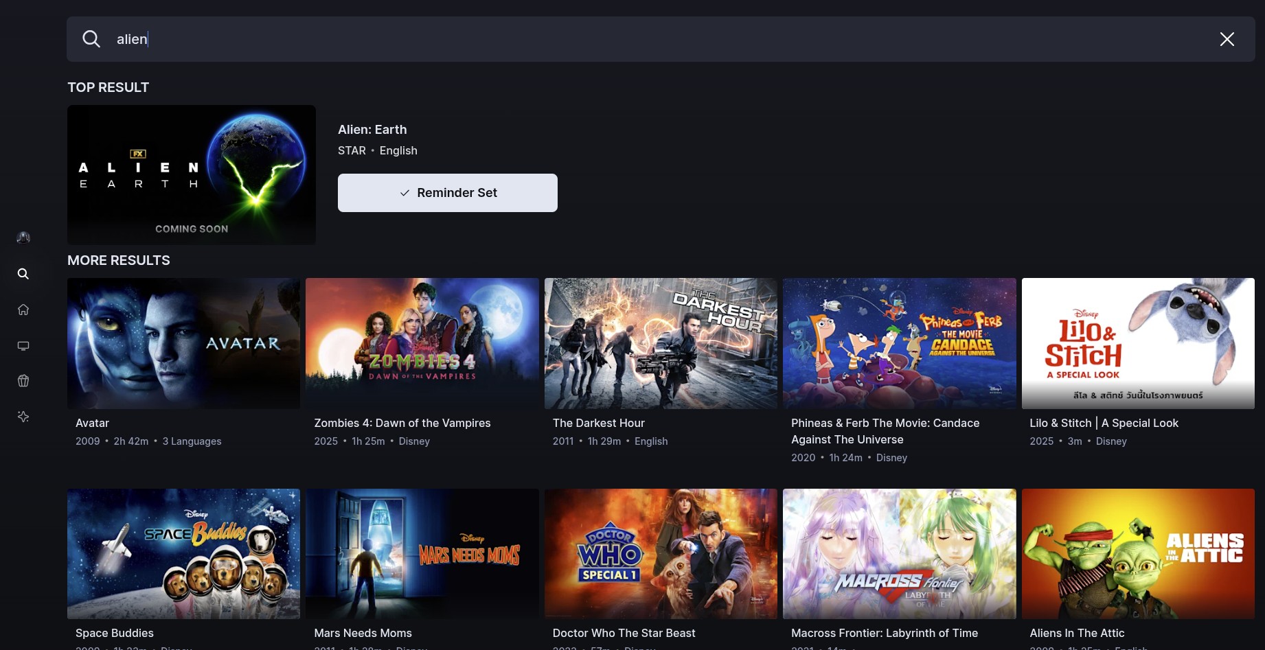Open the Space Buddies thumbnail
Screen dimensions: 1265x650
[x=183, y=554]
